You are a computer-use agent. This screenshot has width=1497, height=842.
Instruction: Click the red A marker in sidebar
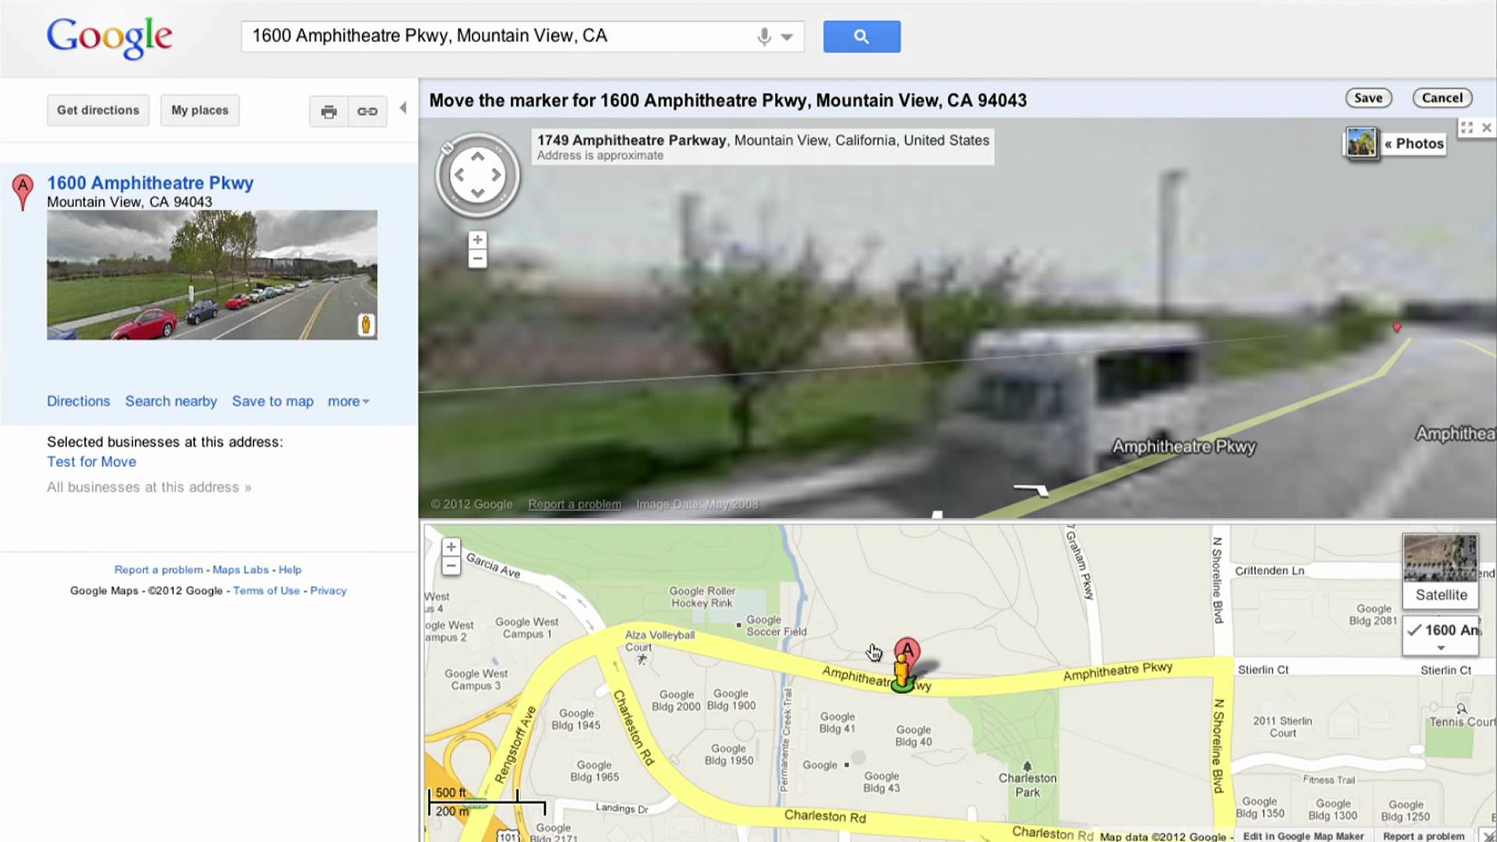[x=23, y=192]
